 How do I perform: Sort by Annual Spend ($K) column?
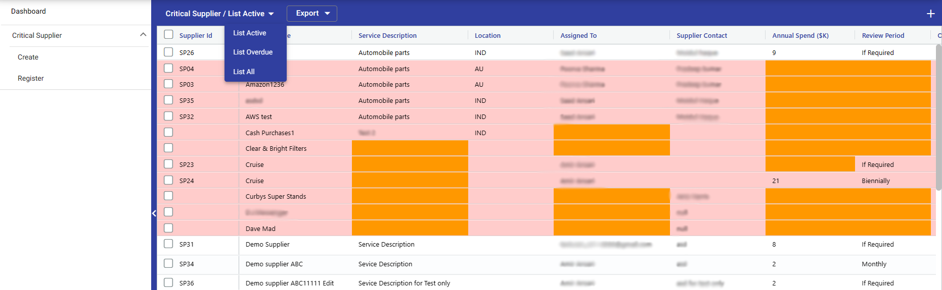(800, 35)
